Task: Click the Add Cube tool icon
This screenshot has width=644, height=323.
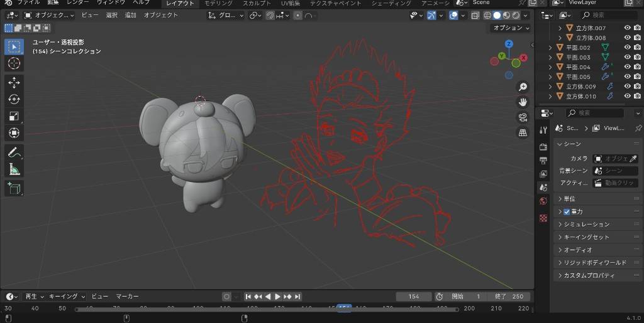Action: tap(14, 188)
